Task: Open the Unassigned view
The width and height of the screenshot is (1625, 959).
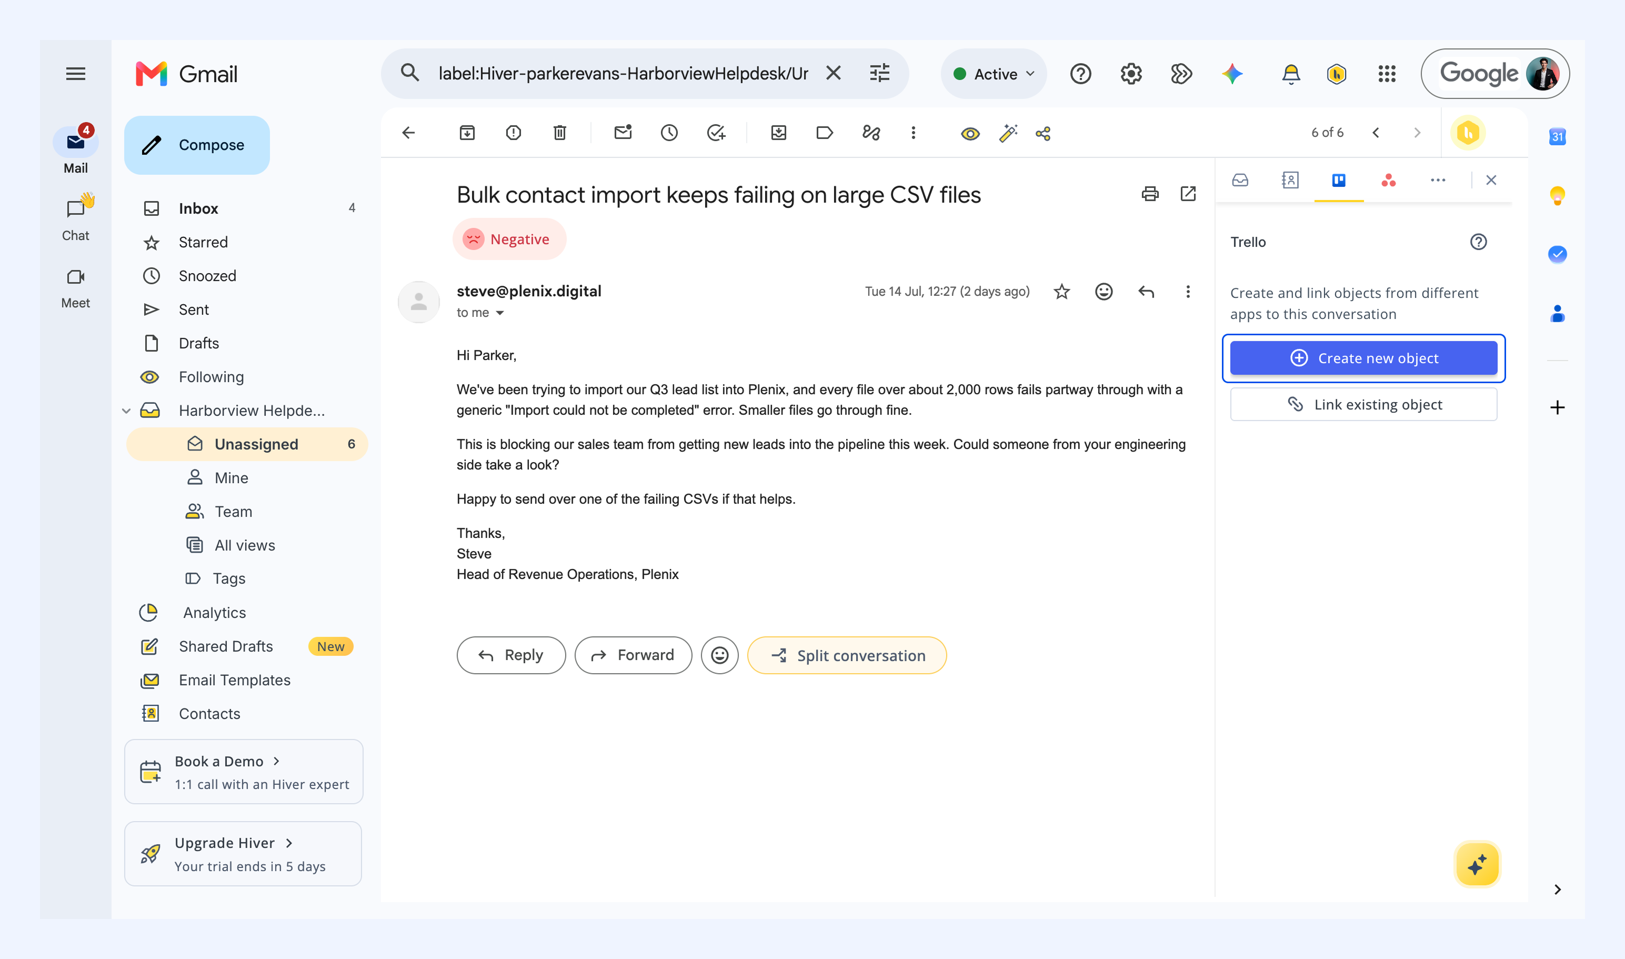Action: click(247, 445)
